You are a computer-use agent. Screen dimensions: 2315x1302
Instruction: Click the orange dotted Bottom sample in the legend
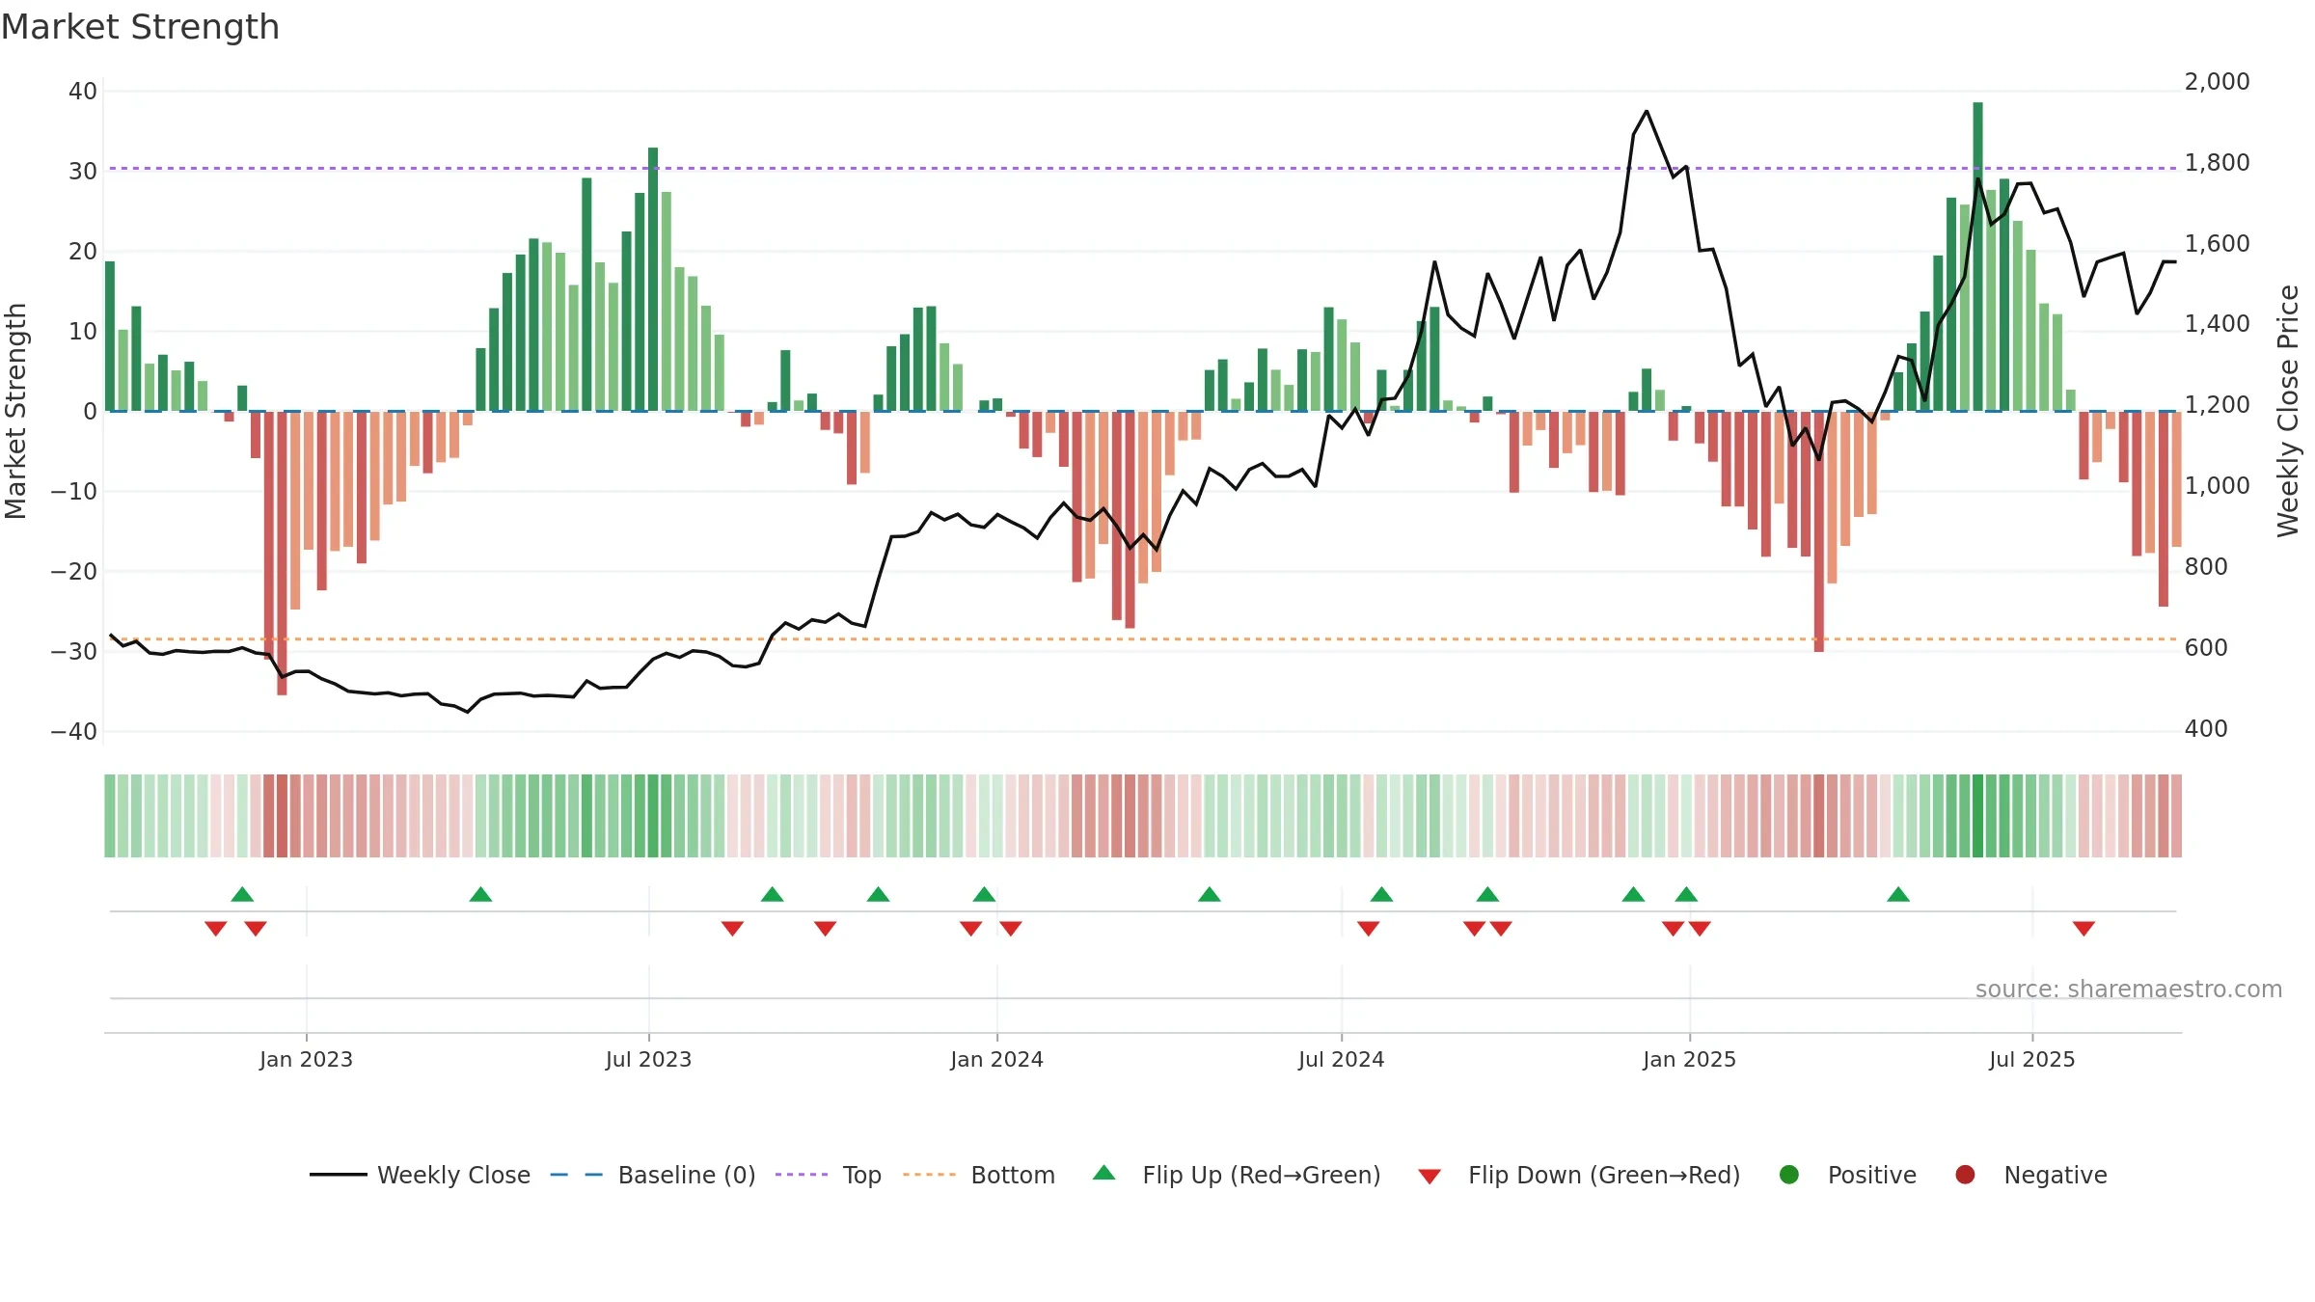(x=930, y=1175)
